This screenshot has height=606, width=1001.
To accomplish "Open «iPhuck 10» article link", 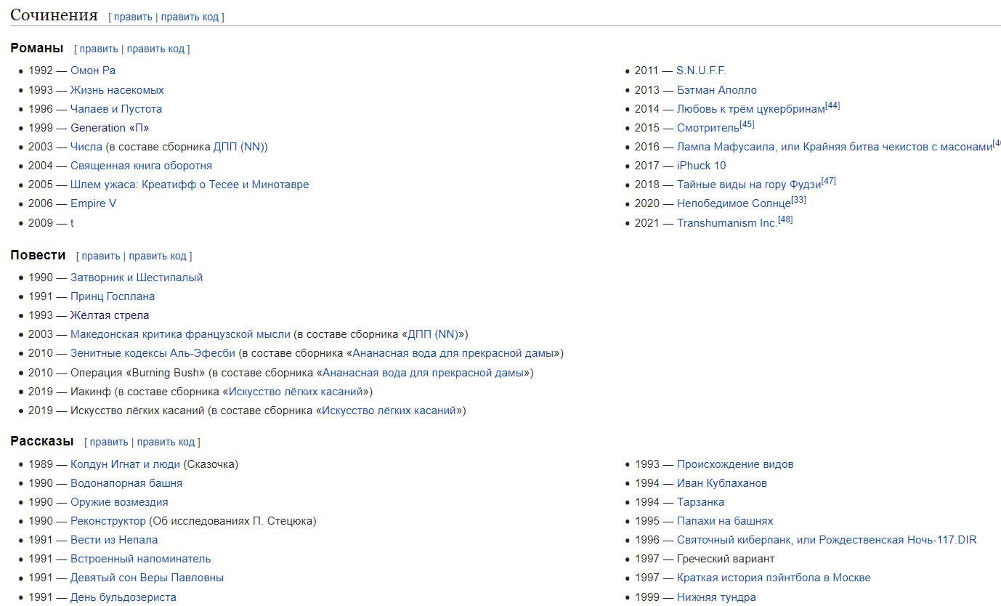I will click(701, 166).
